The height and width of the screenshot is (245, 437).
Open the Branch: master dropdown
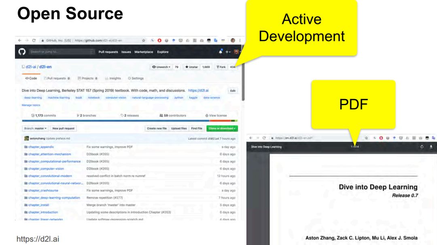35,128
